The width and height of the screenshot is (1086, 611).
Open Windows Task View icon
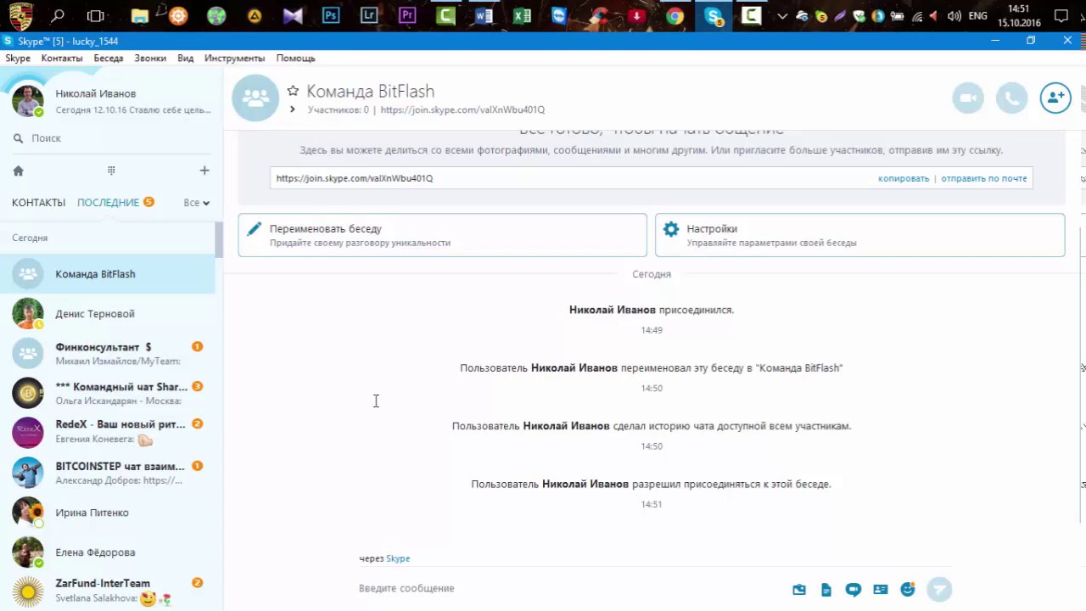(x=96, y=15)
